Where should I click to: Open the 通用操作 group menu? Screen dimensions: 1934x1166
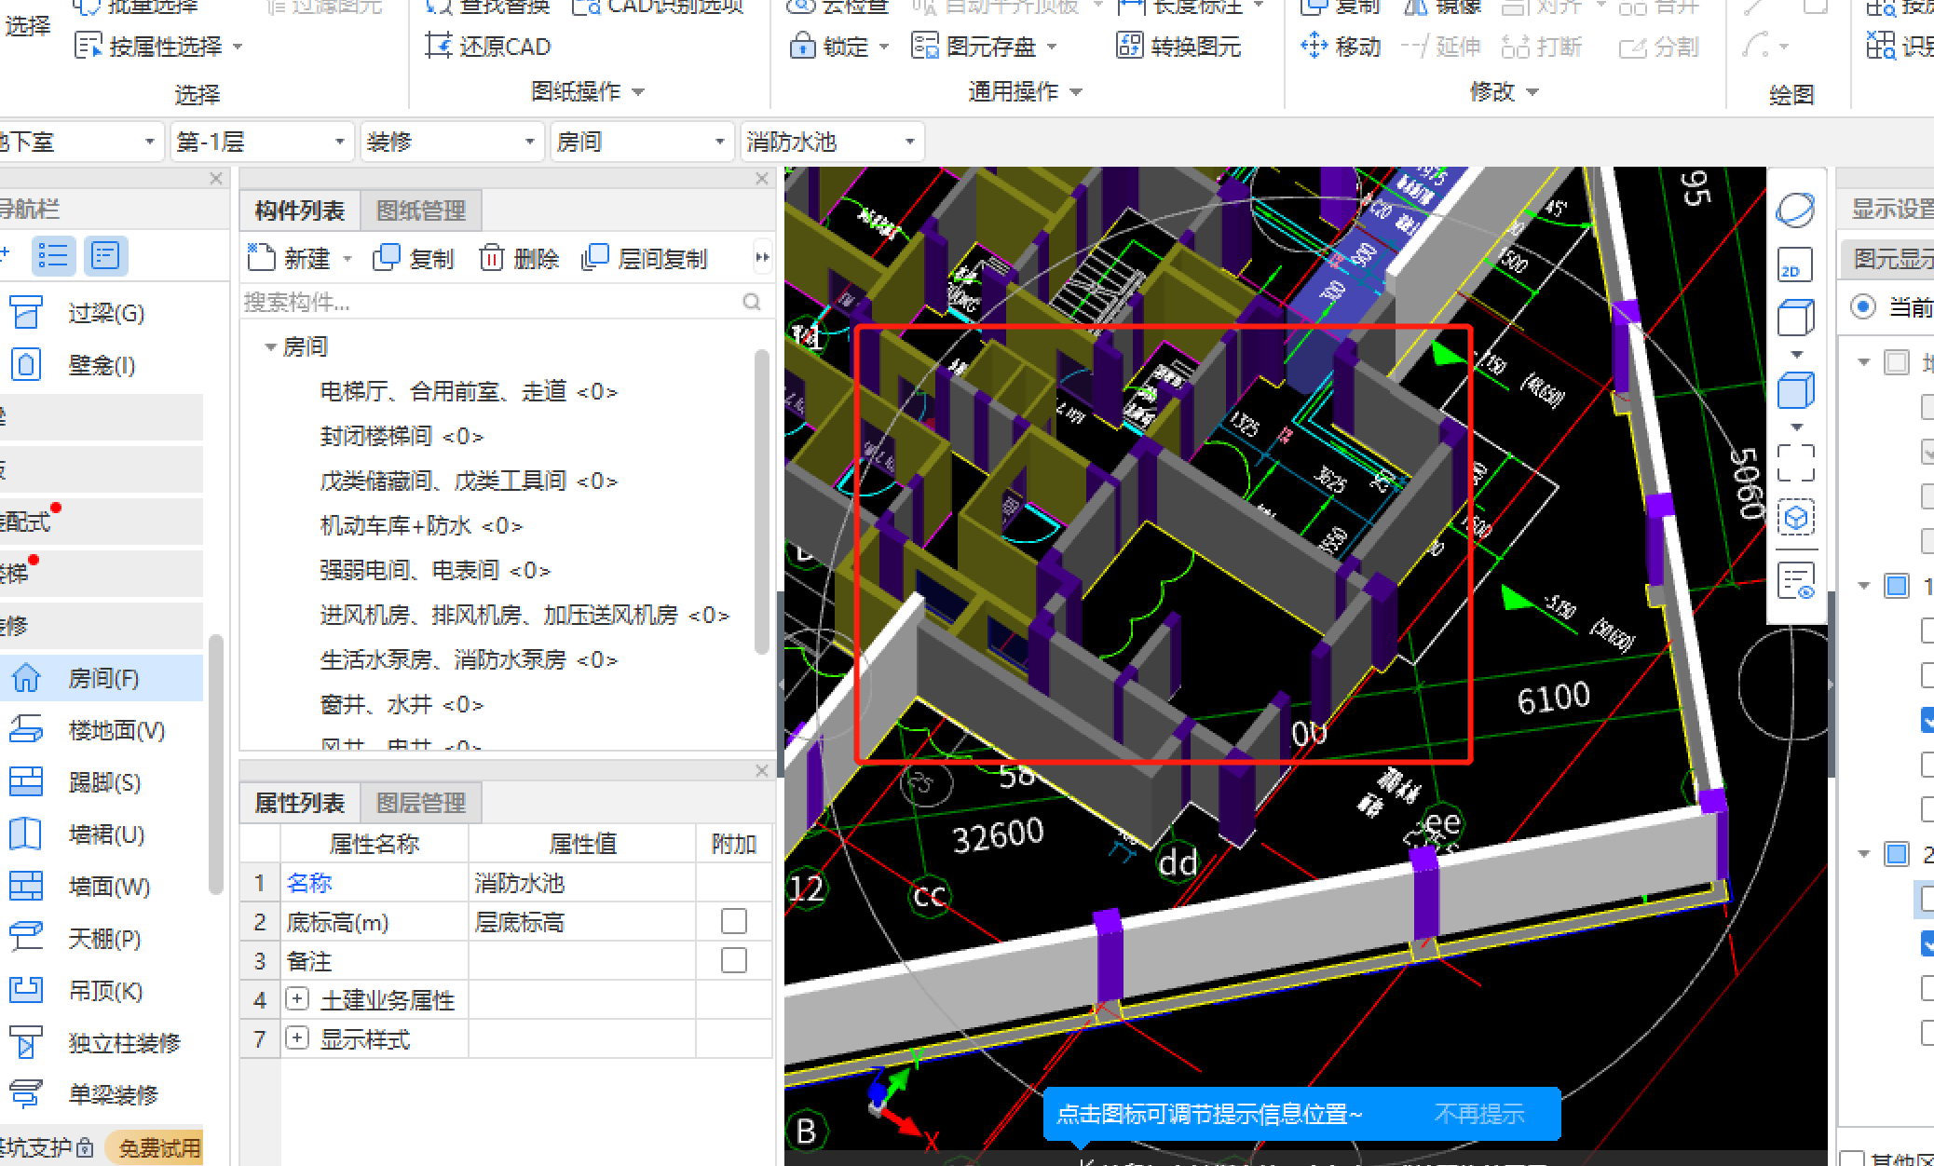point(1025,91)
